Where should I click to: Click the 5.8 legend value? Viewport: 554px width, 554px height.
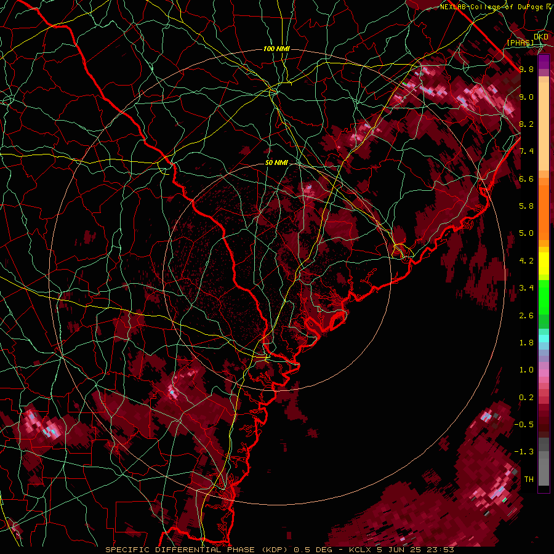click(x=526, y=206)
